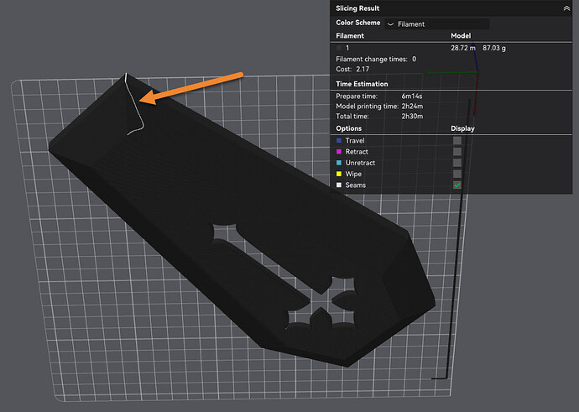579x412 pixels.
Task: Collapse the Slicing Result panel
Action: tap(566, 8)
